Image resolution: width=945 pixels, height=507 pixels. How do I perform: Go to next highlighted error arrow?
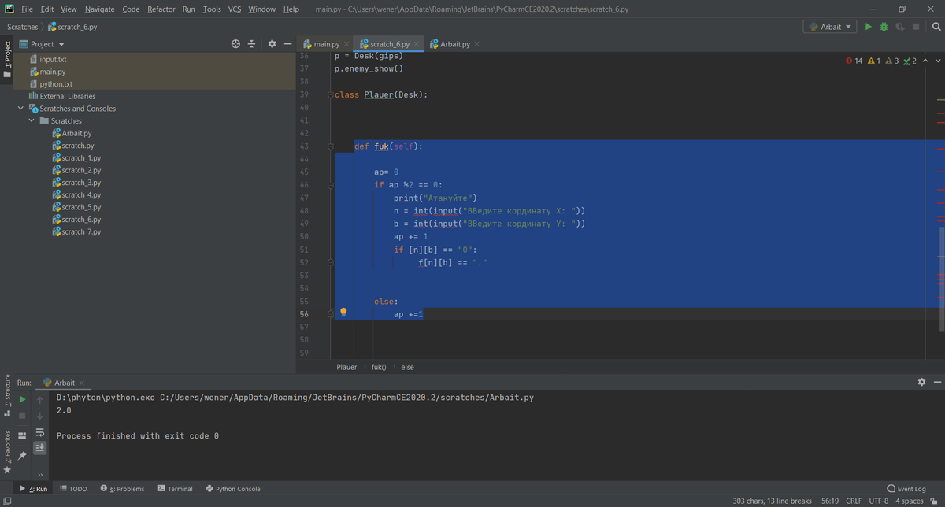(937, 61)
